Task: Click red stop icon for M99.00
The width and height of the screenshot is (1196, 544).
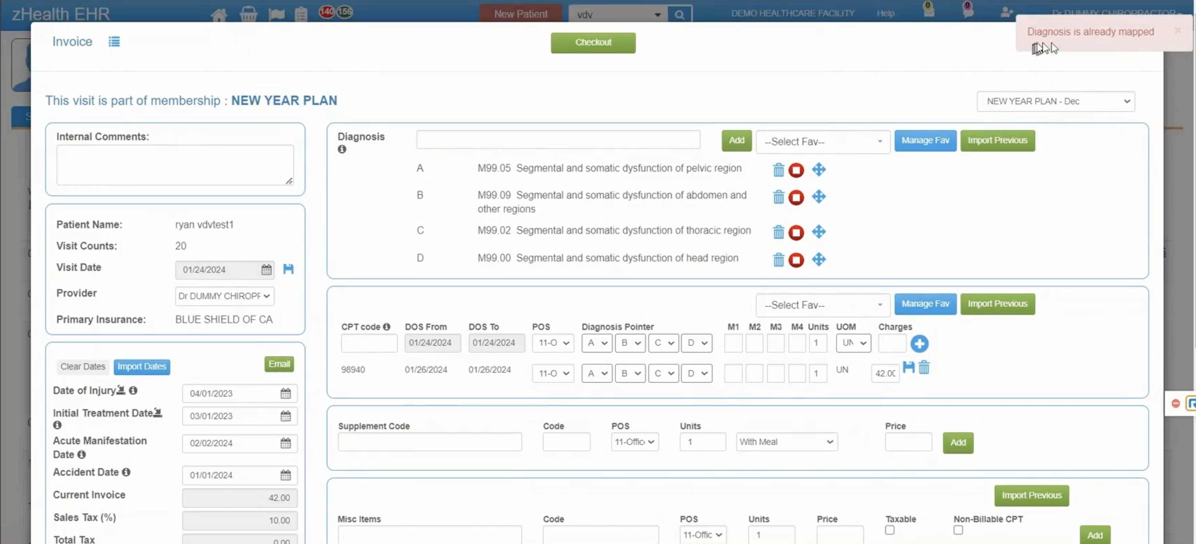Action: pyautogui.click(x=796, y=259)
